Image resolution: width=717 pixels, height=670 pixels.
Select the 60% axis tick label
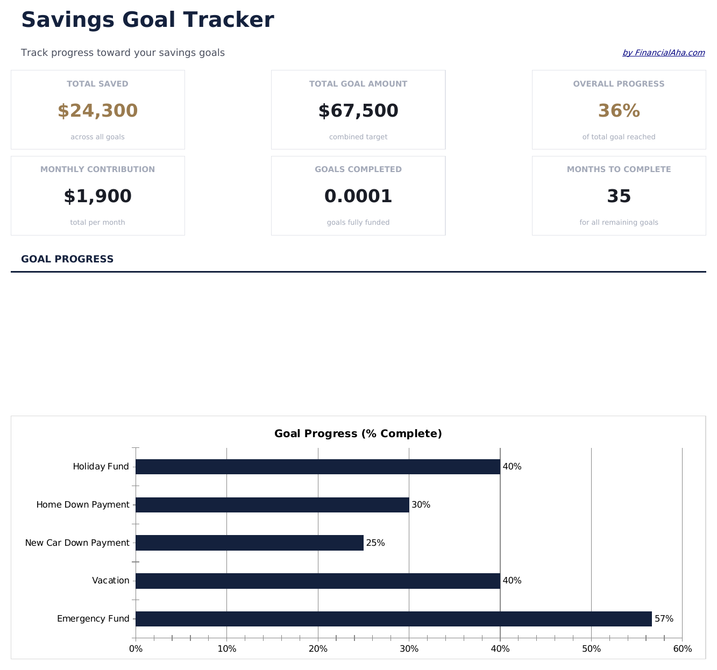point(682,648)
